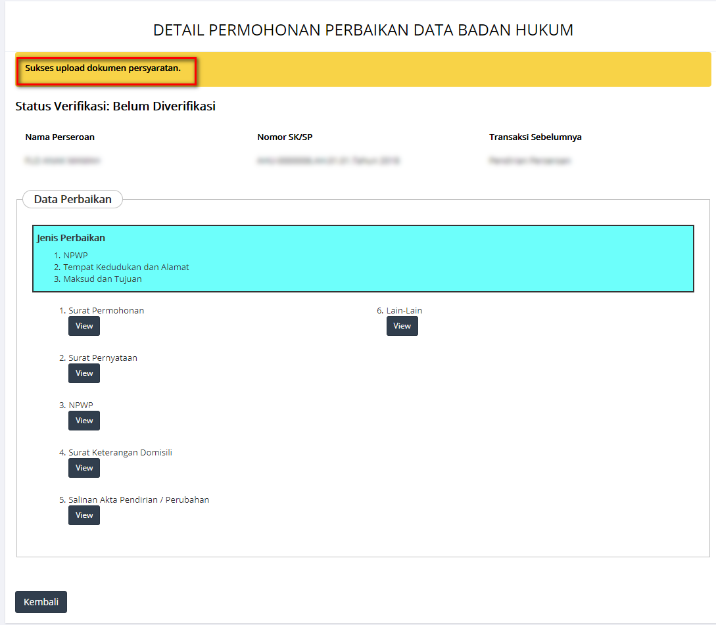Open View for Lain-Lain document
Image resolution: width=716 pixels, height=625 pixels.
coord(402,326)
